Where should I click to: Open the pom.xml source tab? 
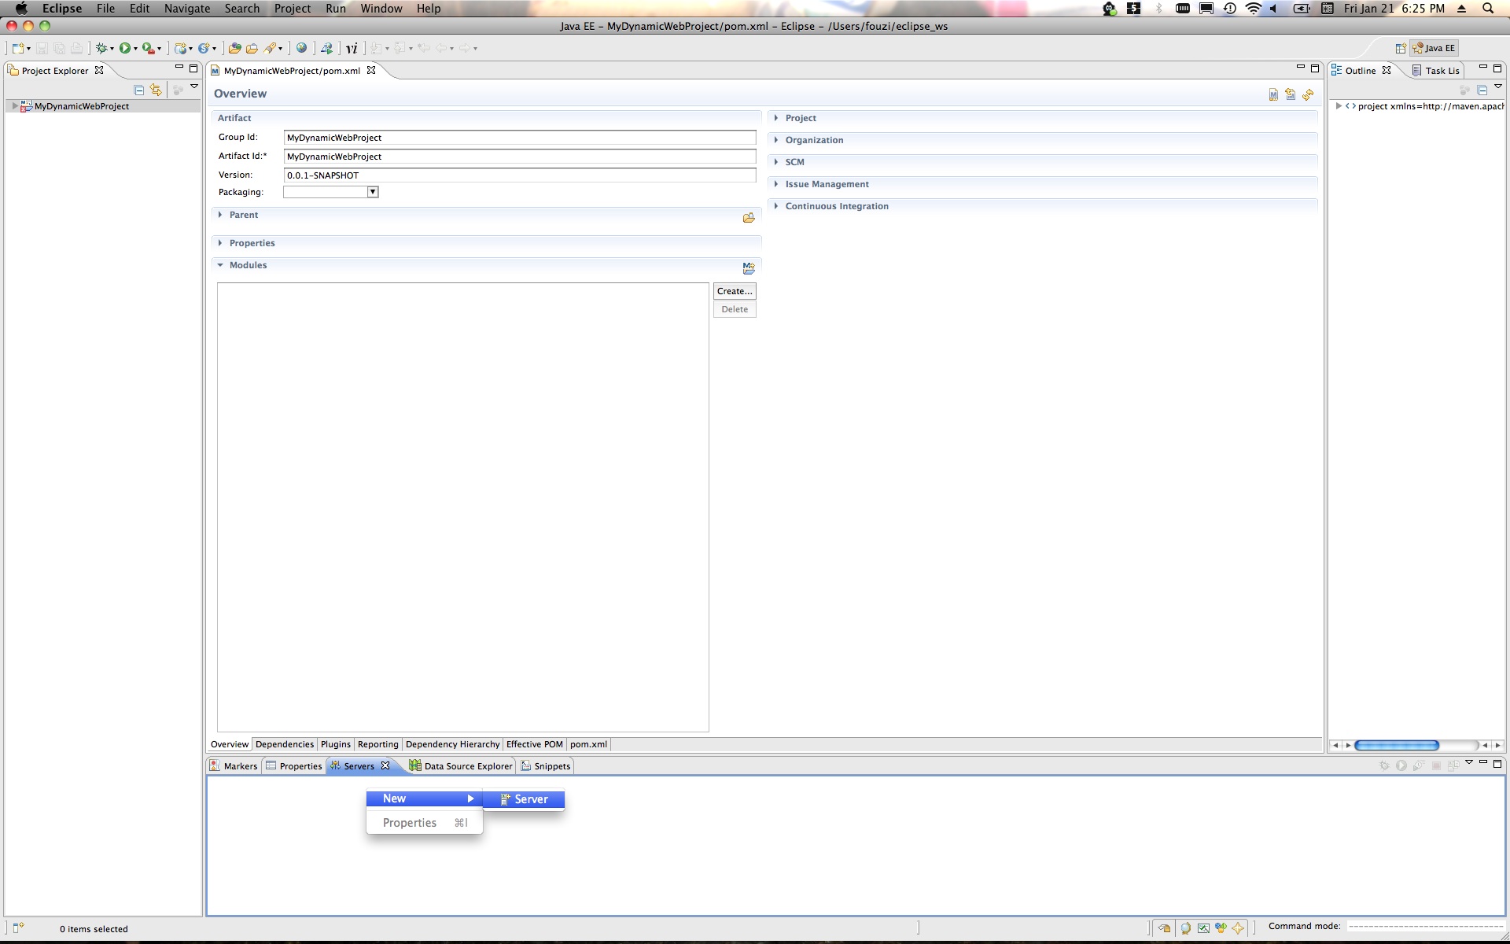(588, 744)
